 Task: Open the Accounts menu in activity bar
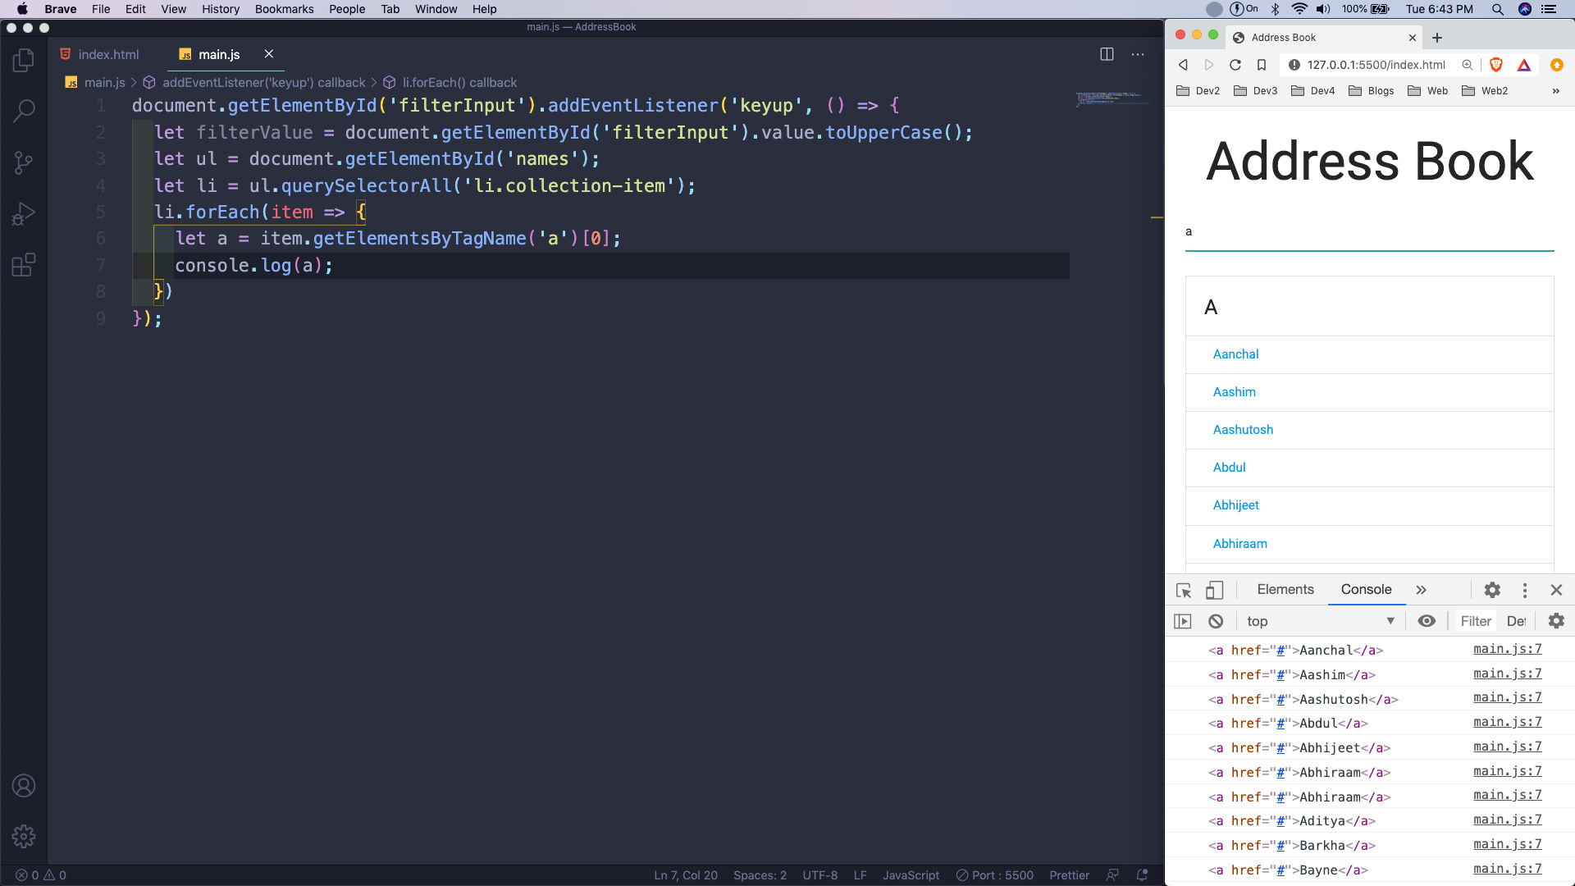click(24, 786)
